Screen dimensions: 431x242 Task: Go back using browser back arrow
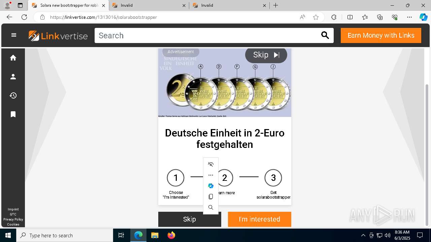[9, 17]
